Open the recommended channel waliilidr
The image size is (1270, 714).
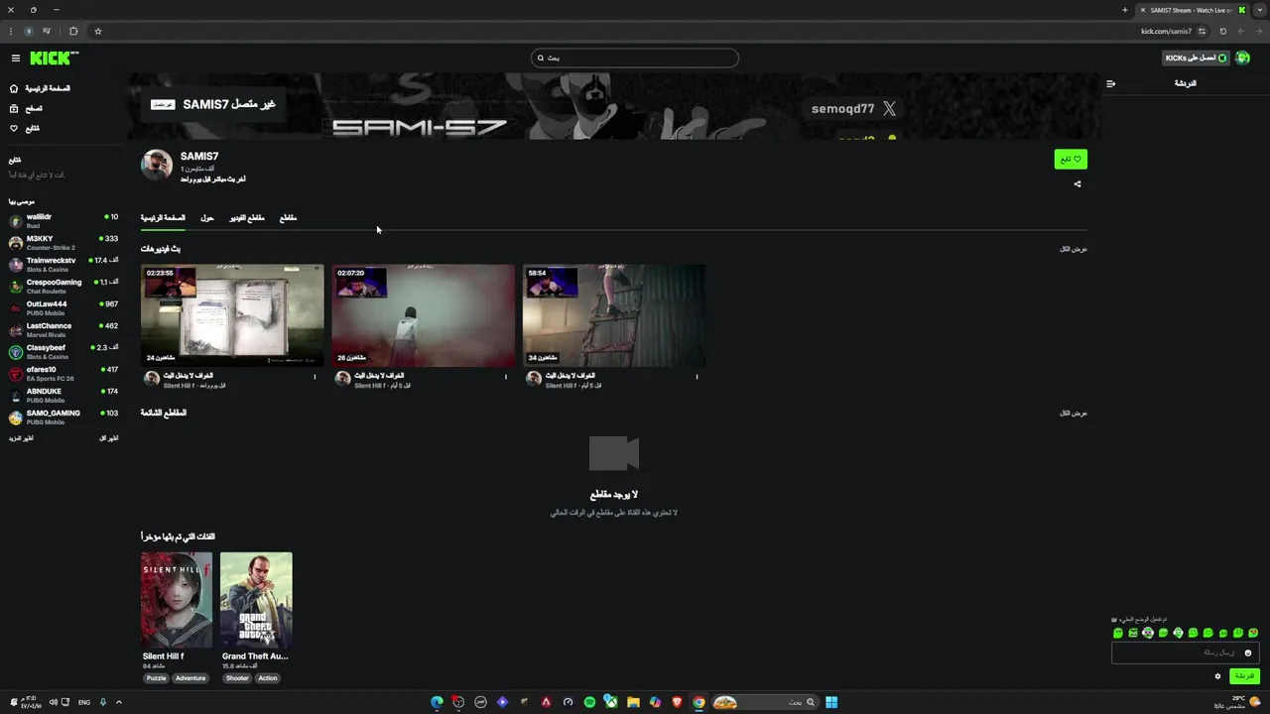pyautogui.click(x=63, y=220)
